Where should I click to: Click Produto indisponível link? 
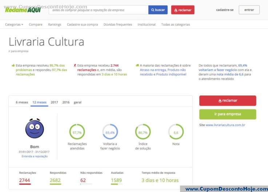[x=171, y=74]
